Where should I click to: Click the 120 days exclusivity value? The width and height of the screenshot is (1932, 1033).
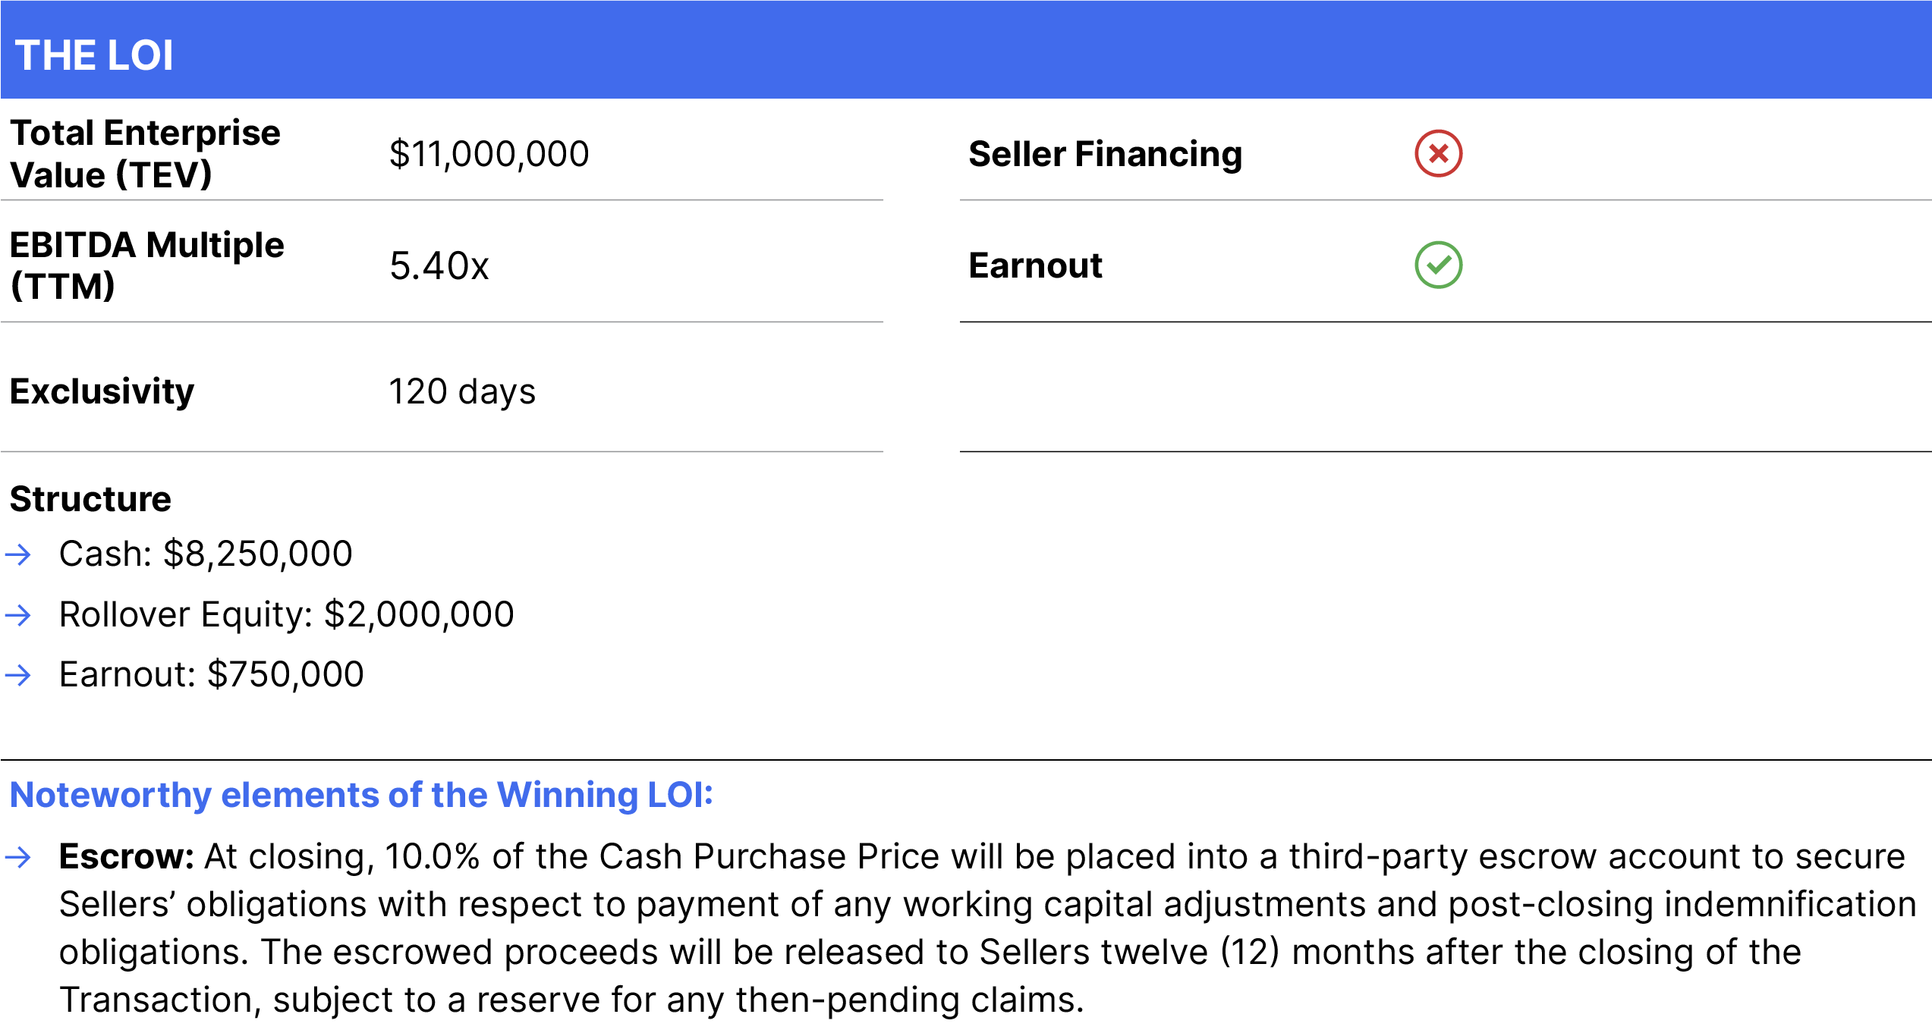(x=462, y=392)
